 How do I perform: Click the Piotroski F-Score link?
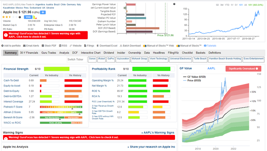(x=13, y=107)
